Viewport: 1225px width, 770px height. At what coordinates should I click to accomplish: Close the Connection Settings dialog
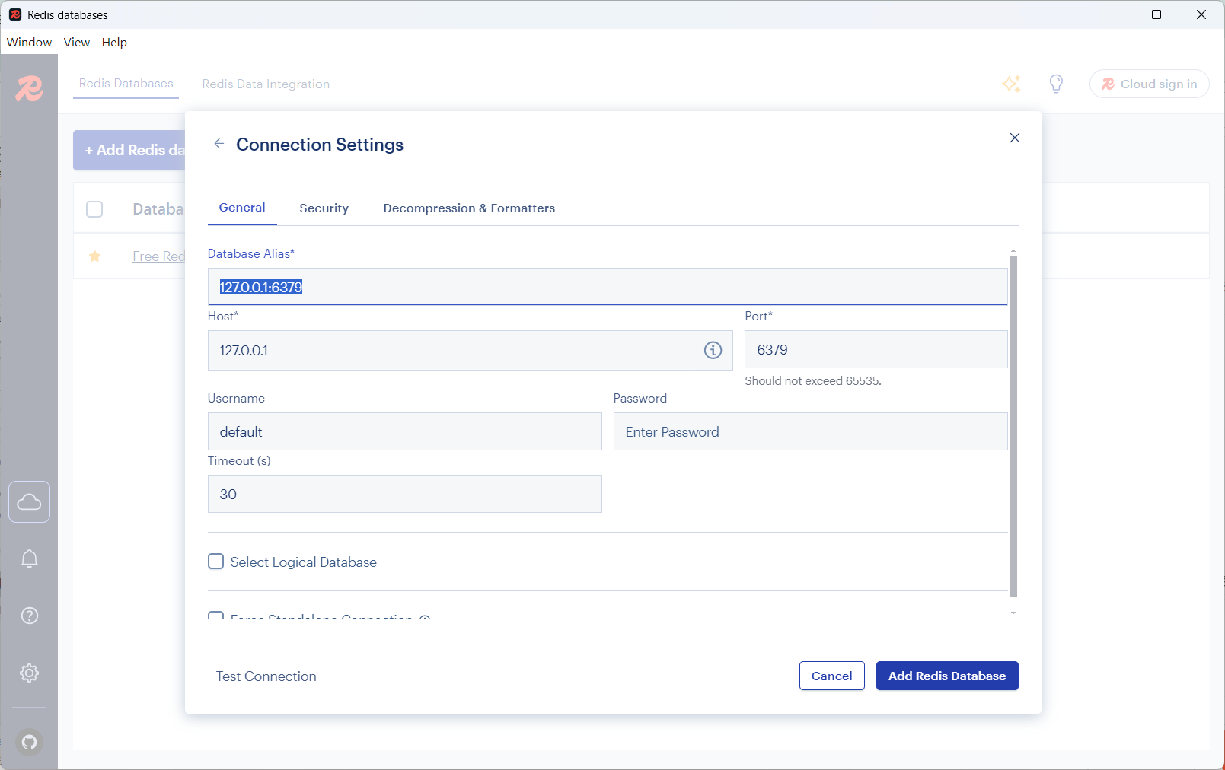pos(1014,138)
